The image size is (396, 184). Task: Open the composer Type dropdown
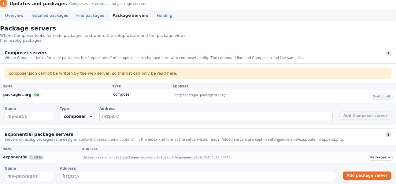click(x=77, y=116)
